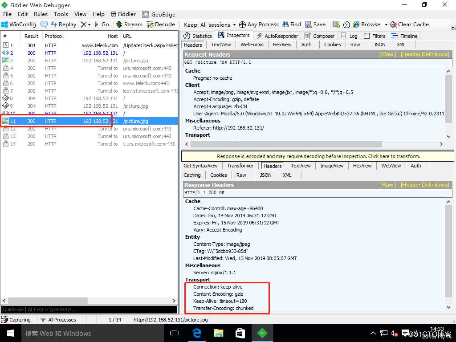Open the Fiddler menu item

[x=123, y=14]
